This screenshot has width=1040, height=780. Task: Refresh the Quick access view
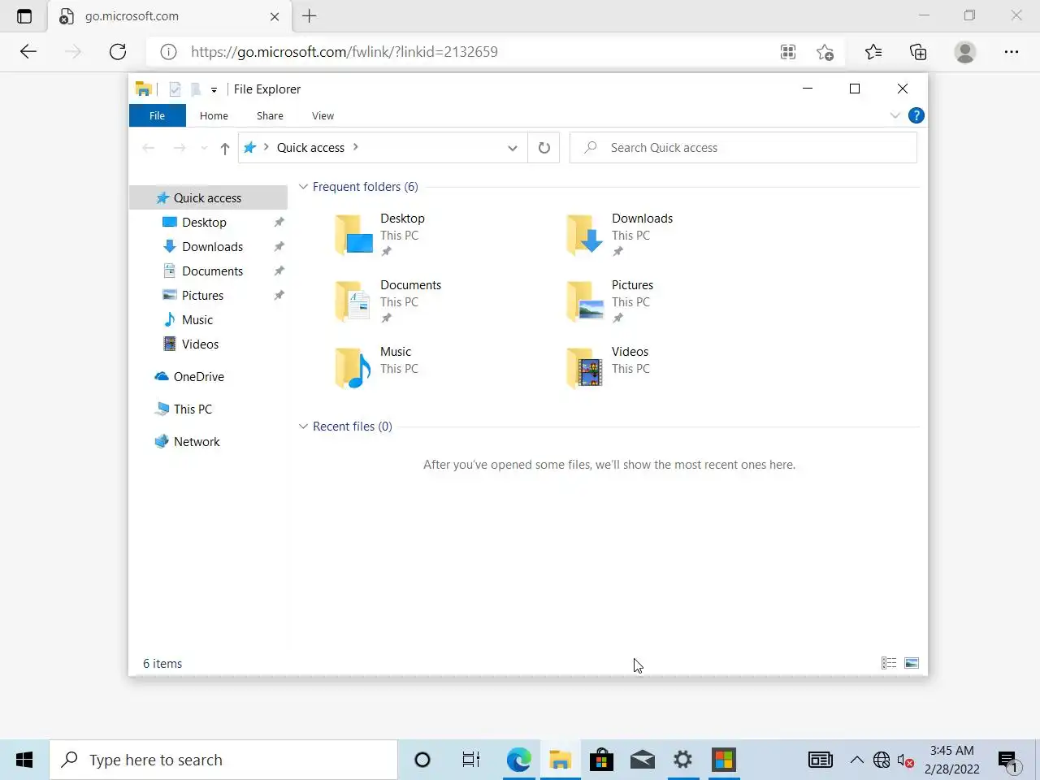pos(544,148)
